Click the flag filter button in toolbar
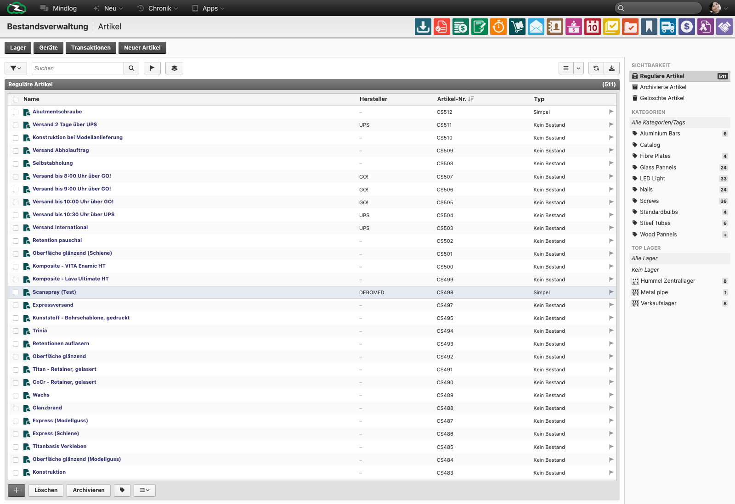735x504 pixels. pos(152,68)
